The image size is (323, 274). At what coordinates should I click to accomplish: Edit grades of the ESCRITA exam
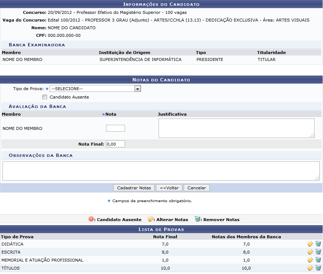coord(310,252)
